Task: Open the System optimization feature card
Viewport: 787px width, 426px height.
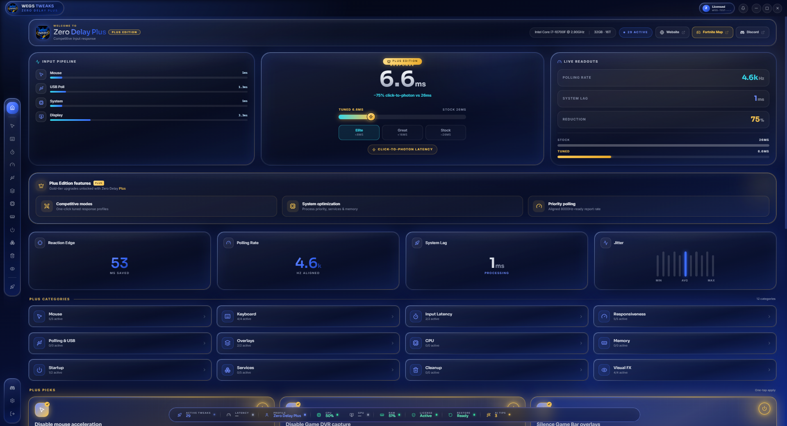Action: (x=402, y=206)
